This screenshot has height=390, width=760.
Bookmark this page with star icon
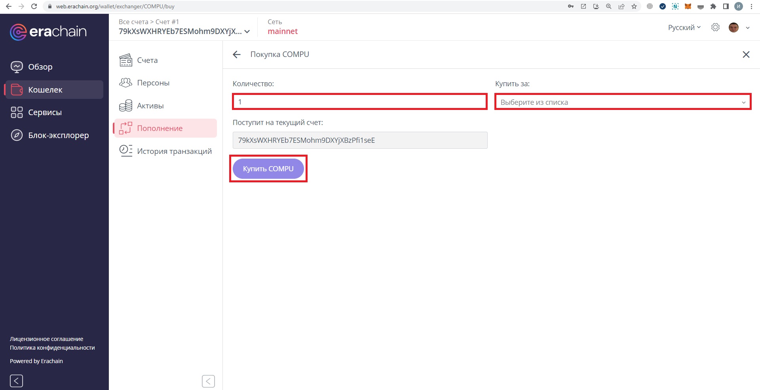tap(634, 6)
